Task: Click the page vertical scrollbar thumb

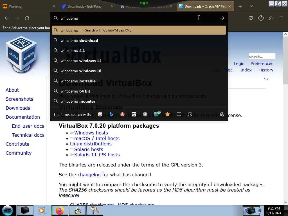Action: 285,60
